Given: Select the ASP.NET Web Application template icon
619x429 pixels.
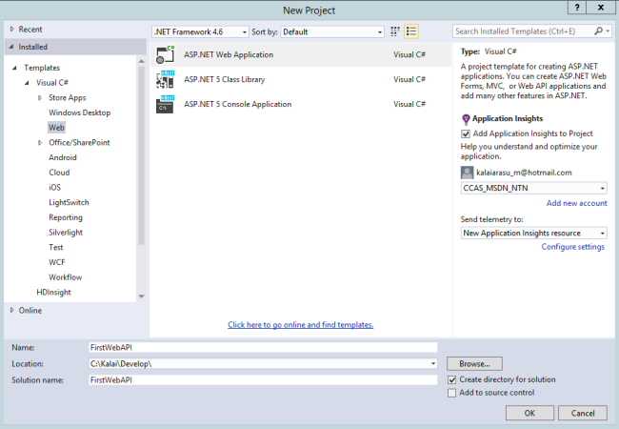Looking at the screenshot, I should tap(165, 55).
